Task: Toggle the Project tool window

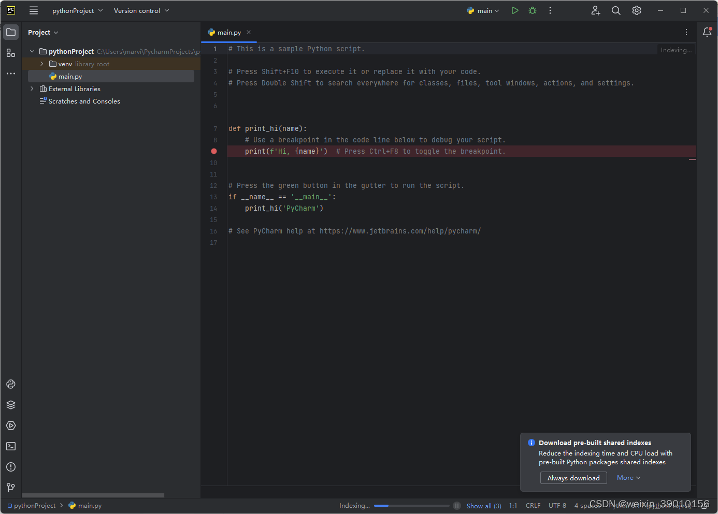Action: 10,32
